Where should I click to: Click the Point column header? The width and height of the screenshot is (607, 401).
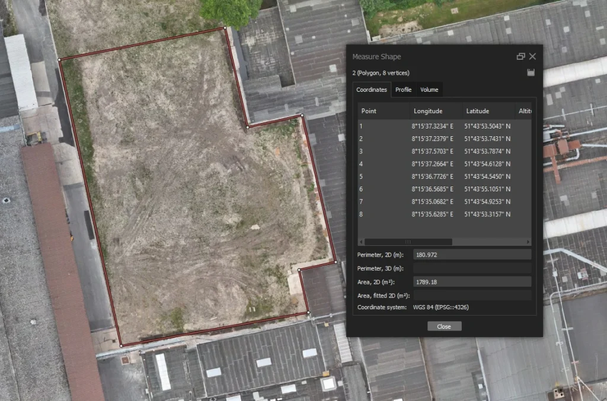tap(370, 110)
